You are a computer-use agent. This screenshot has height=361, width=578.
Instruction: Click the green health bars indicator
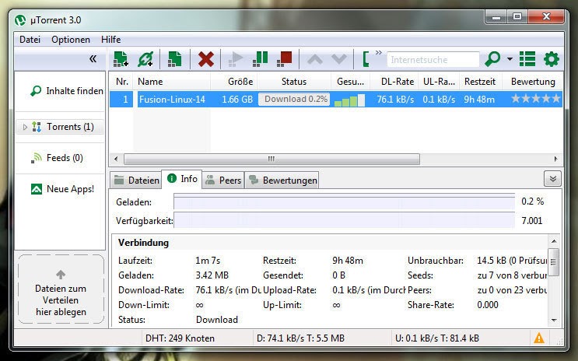click(349, 100)
